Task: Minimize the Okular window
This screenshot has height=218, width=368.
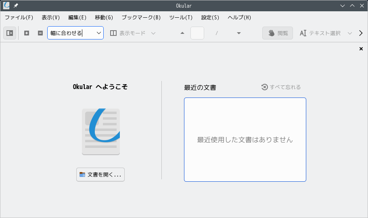Action: pyautogui.click(x=343, y=6)
